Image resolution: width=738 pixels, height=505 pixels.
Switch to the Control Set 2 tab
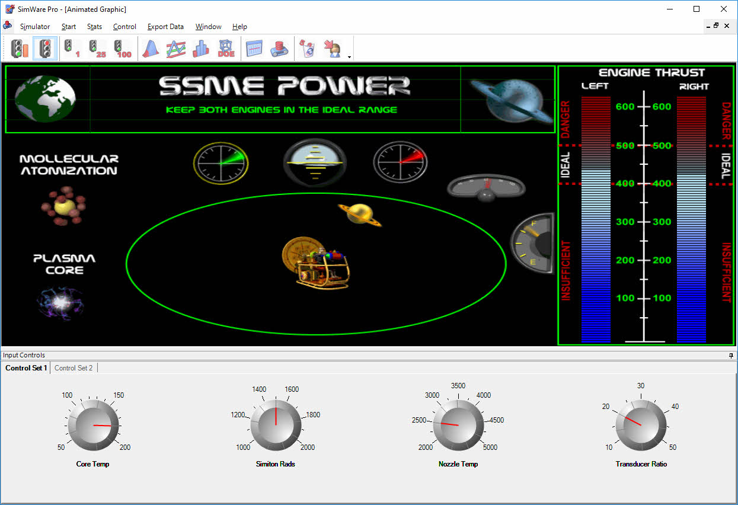(x=74, y=367)
